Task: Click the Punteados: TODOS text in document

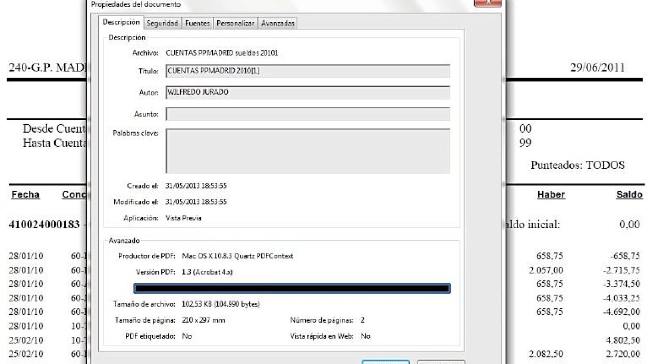Action: [577, 165]
